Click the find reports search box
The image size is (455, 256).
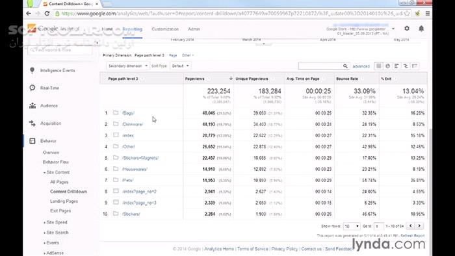click(x=60, y=50)
